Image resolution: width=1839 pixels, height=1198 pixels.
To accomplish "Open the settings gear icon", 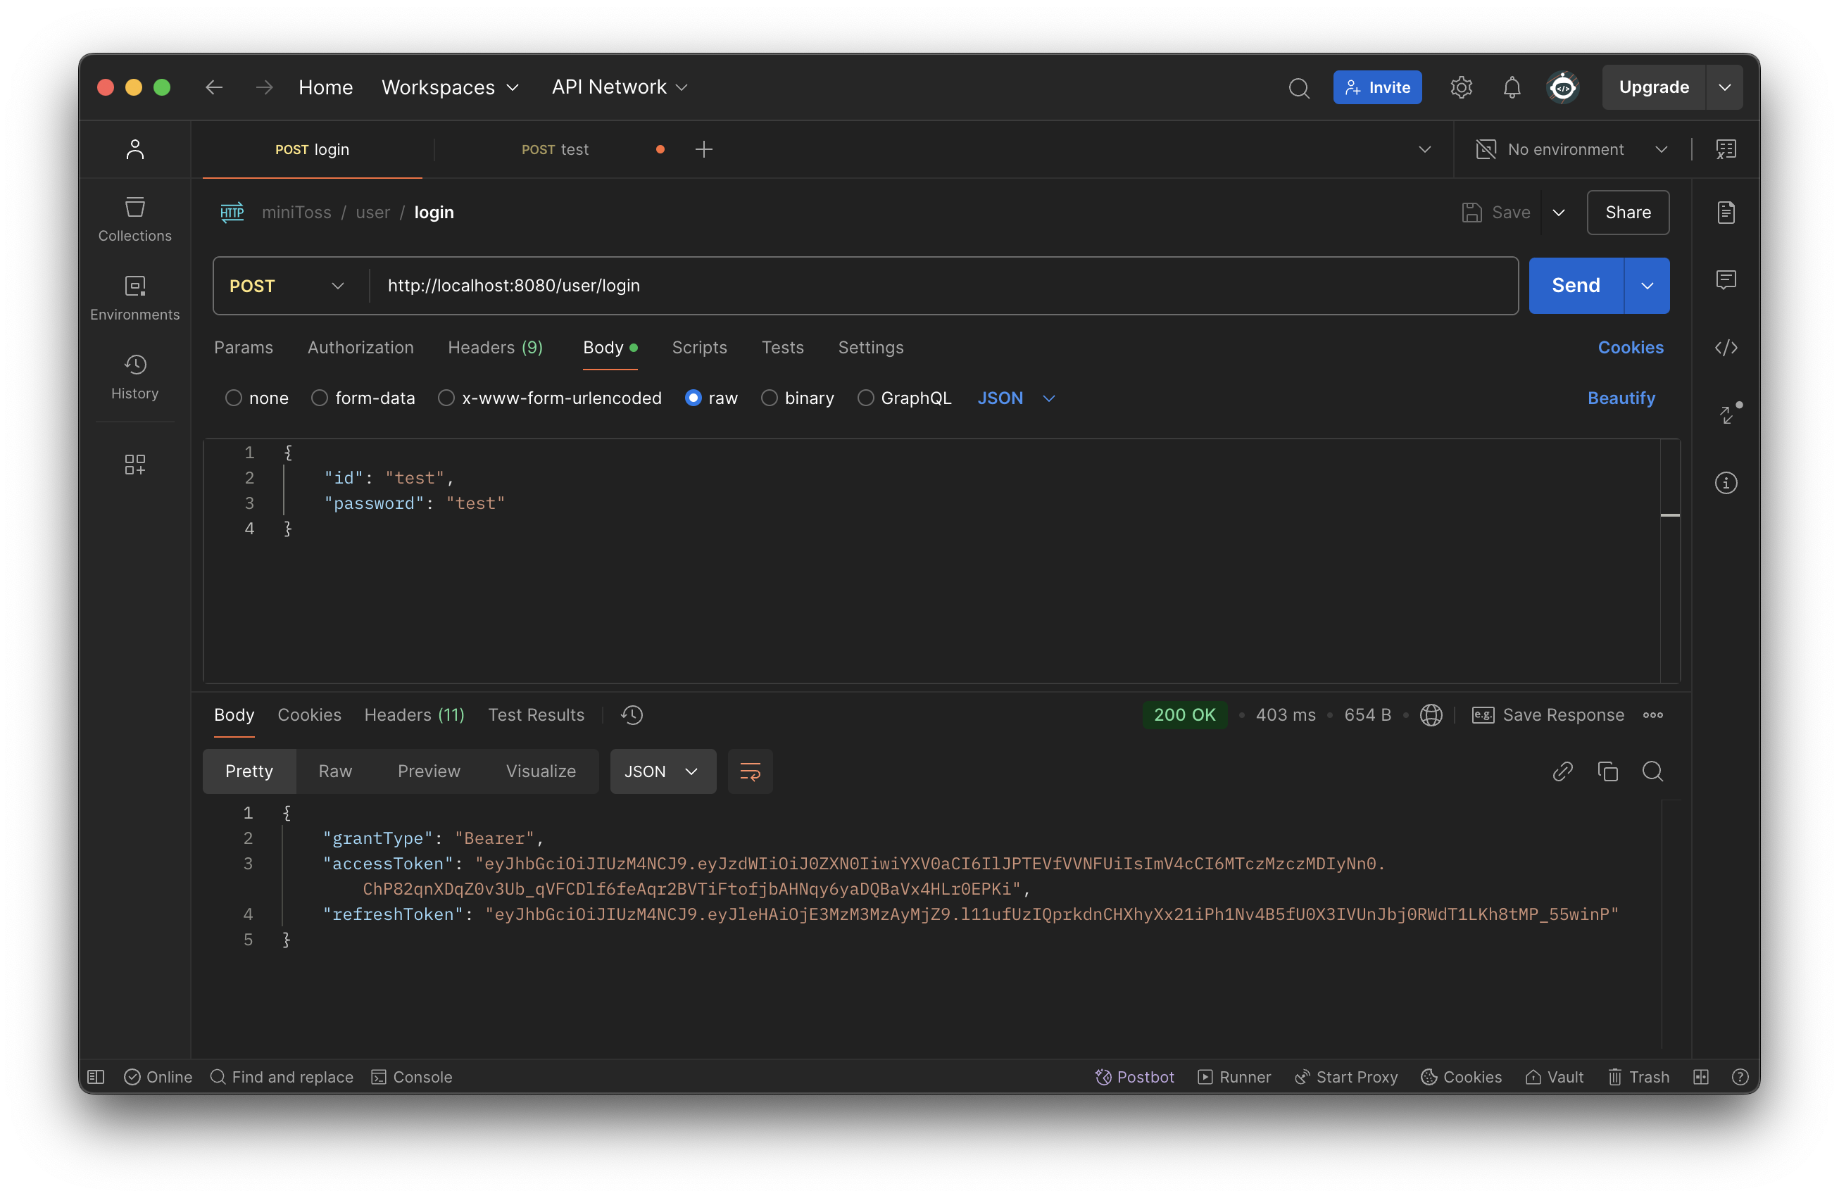I will coord(1460,87).
